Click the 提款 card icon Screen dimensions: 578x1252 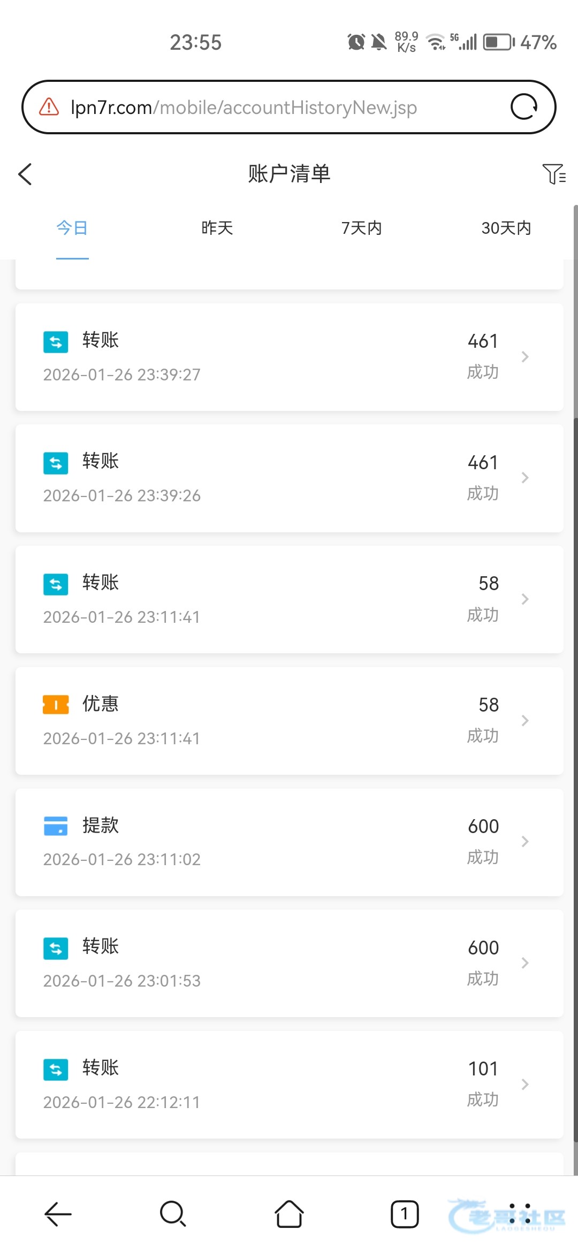(x=56, y=826)
